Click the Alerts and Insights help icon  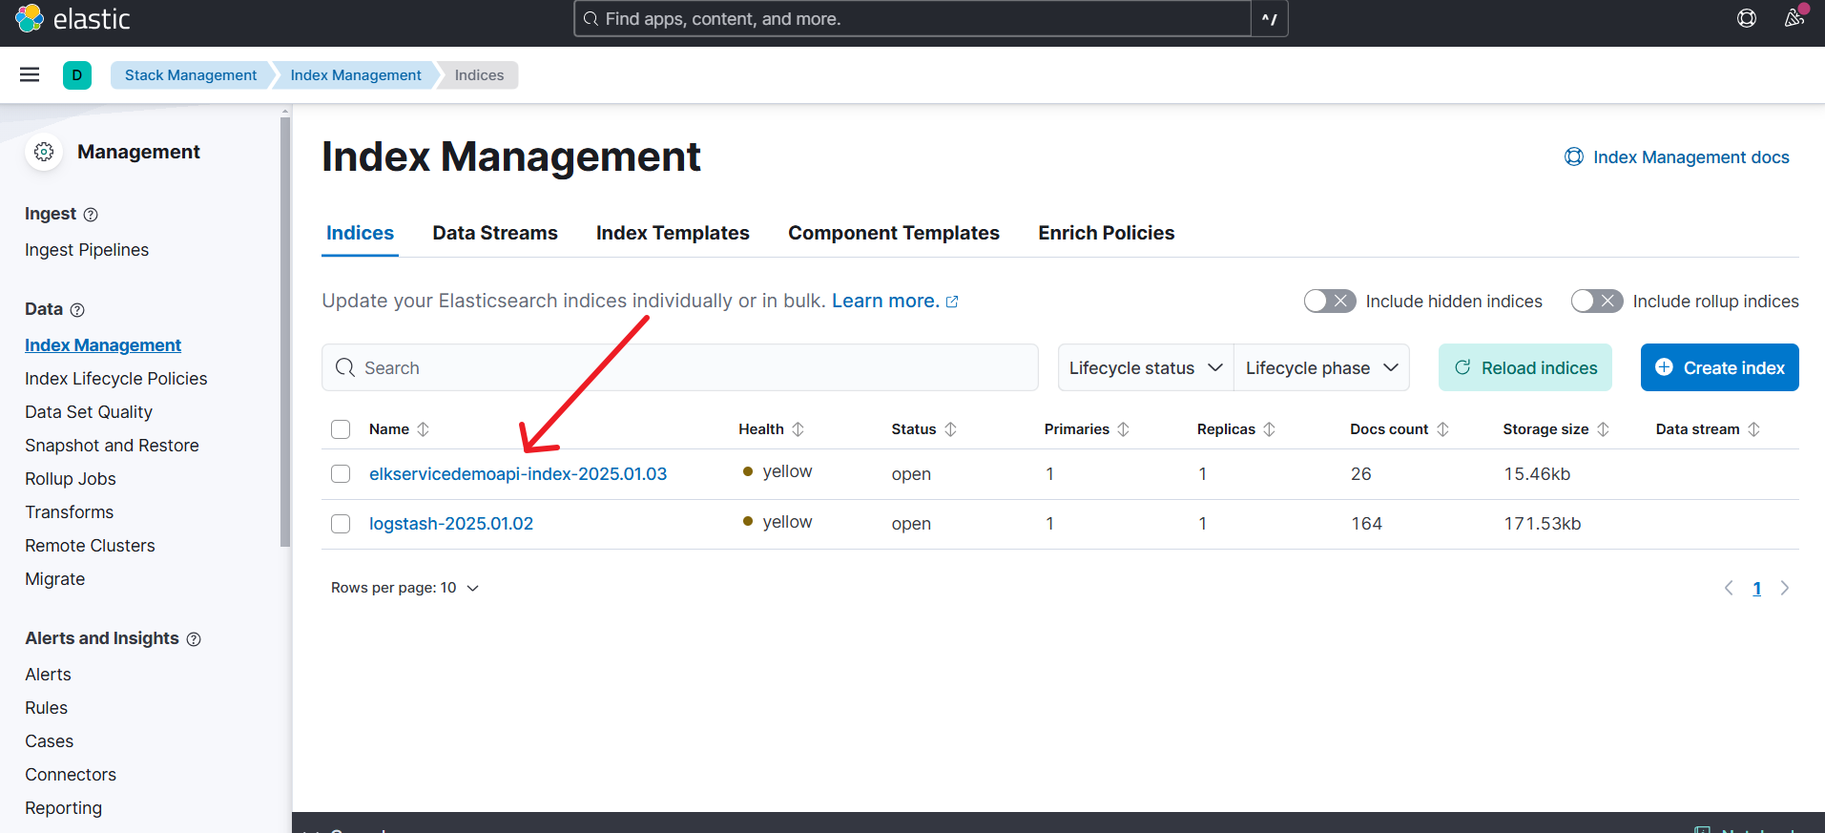click(194, 639)
